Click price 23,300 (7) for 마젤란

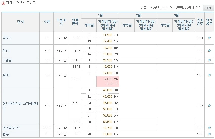pos(111,60)
